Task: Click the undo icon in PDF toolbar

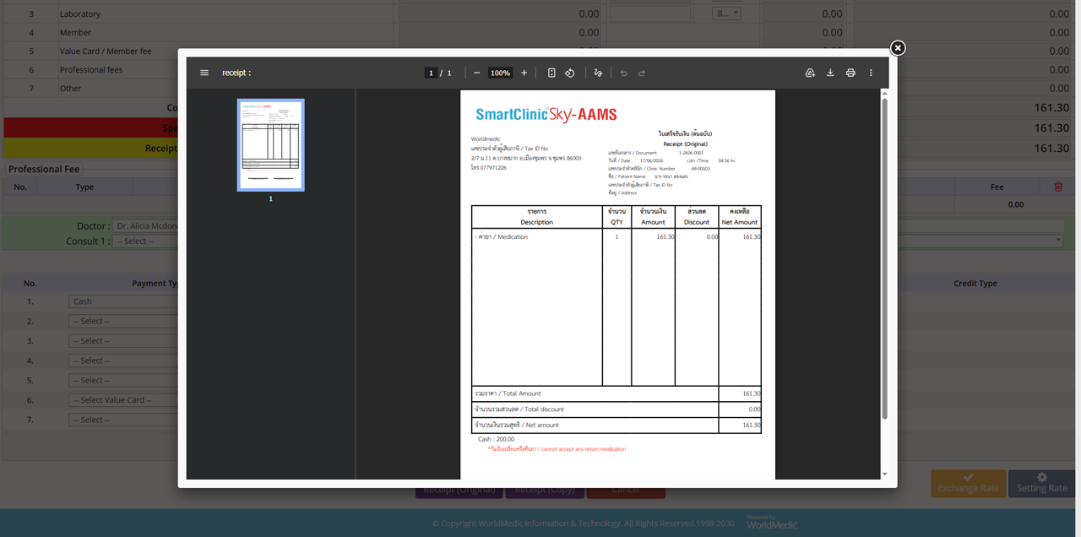Action: pyautogui.click(x=624, y=73)
